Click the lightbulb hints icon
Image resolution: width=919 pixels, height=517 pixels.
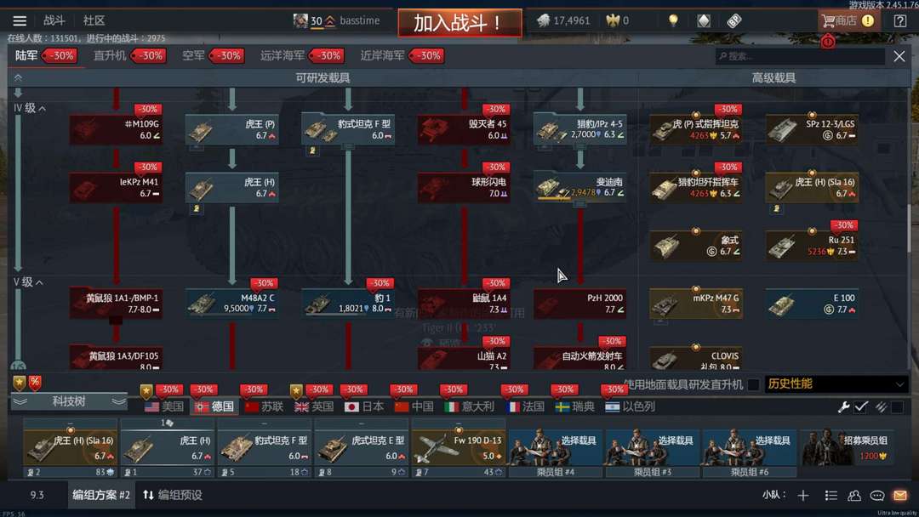point(673,21)
